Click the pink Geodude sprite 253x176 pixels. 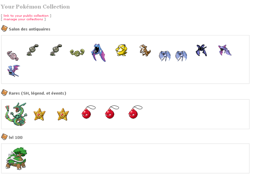[x=13, y=55]
